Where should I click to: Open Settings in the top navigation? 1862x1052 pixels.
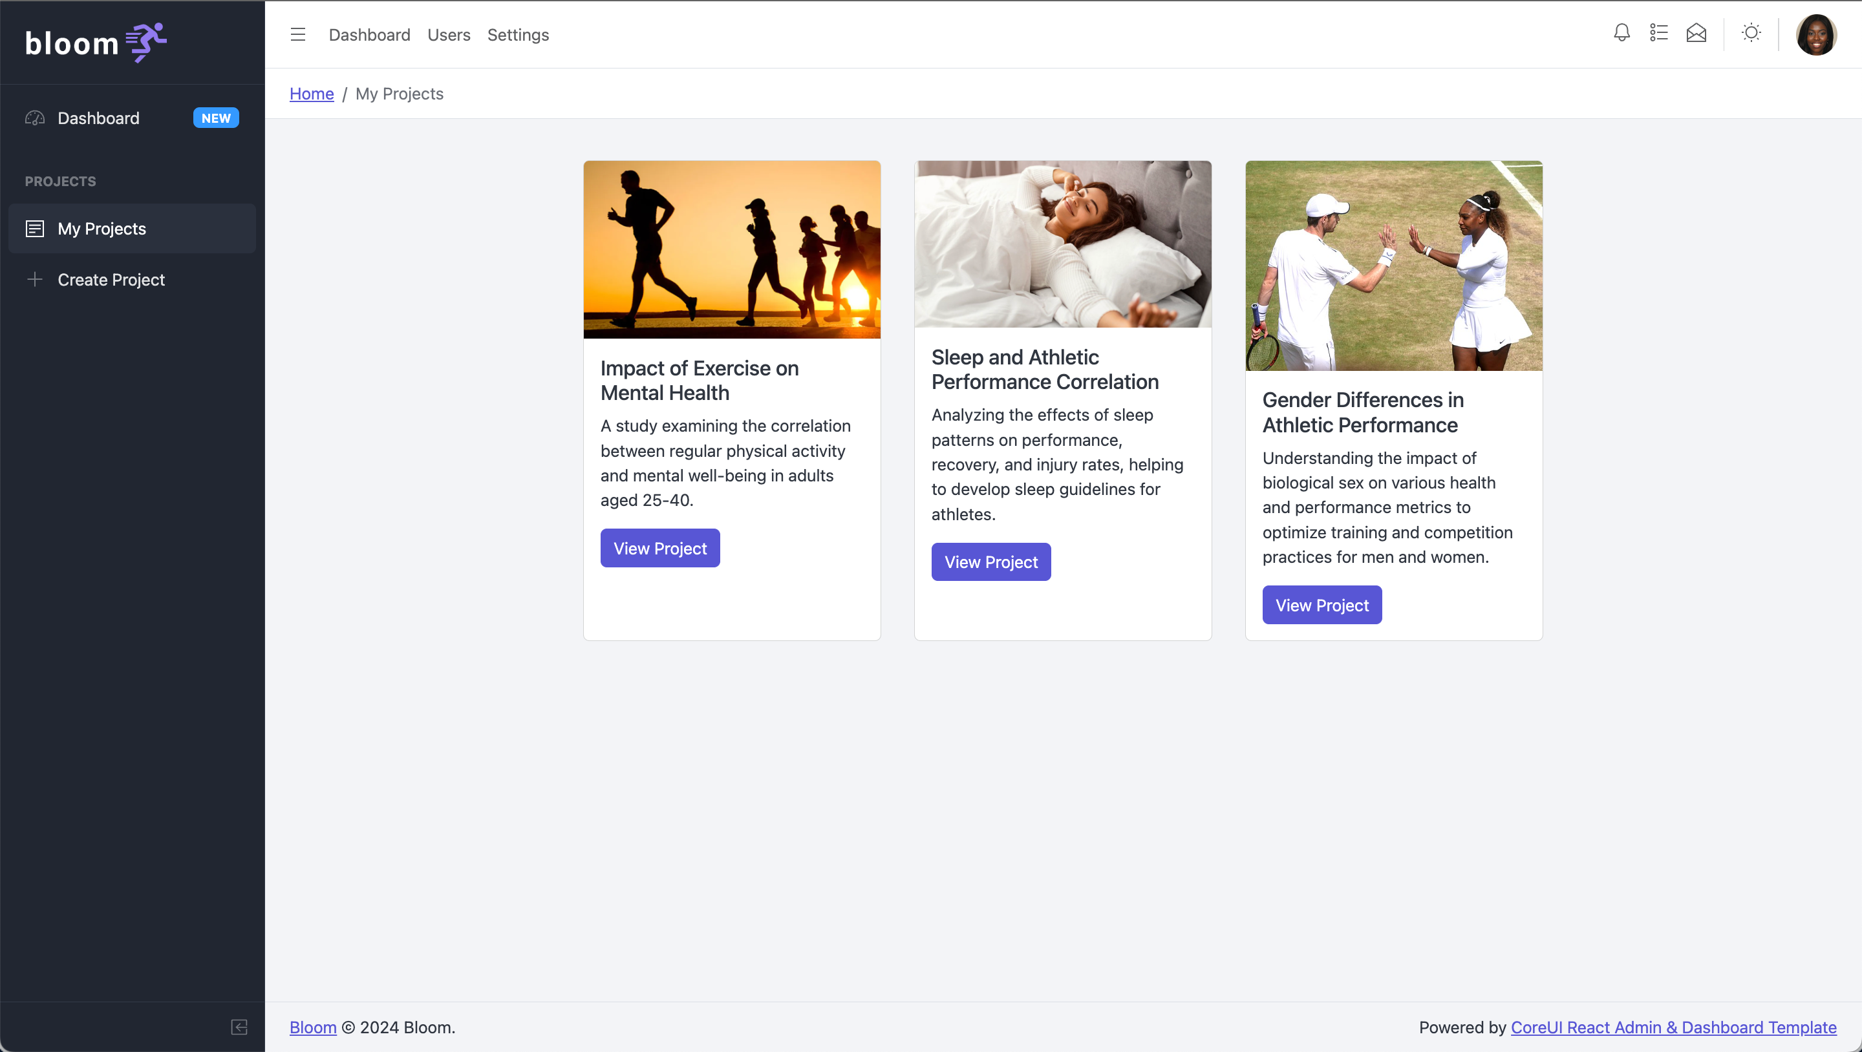517,35
